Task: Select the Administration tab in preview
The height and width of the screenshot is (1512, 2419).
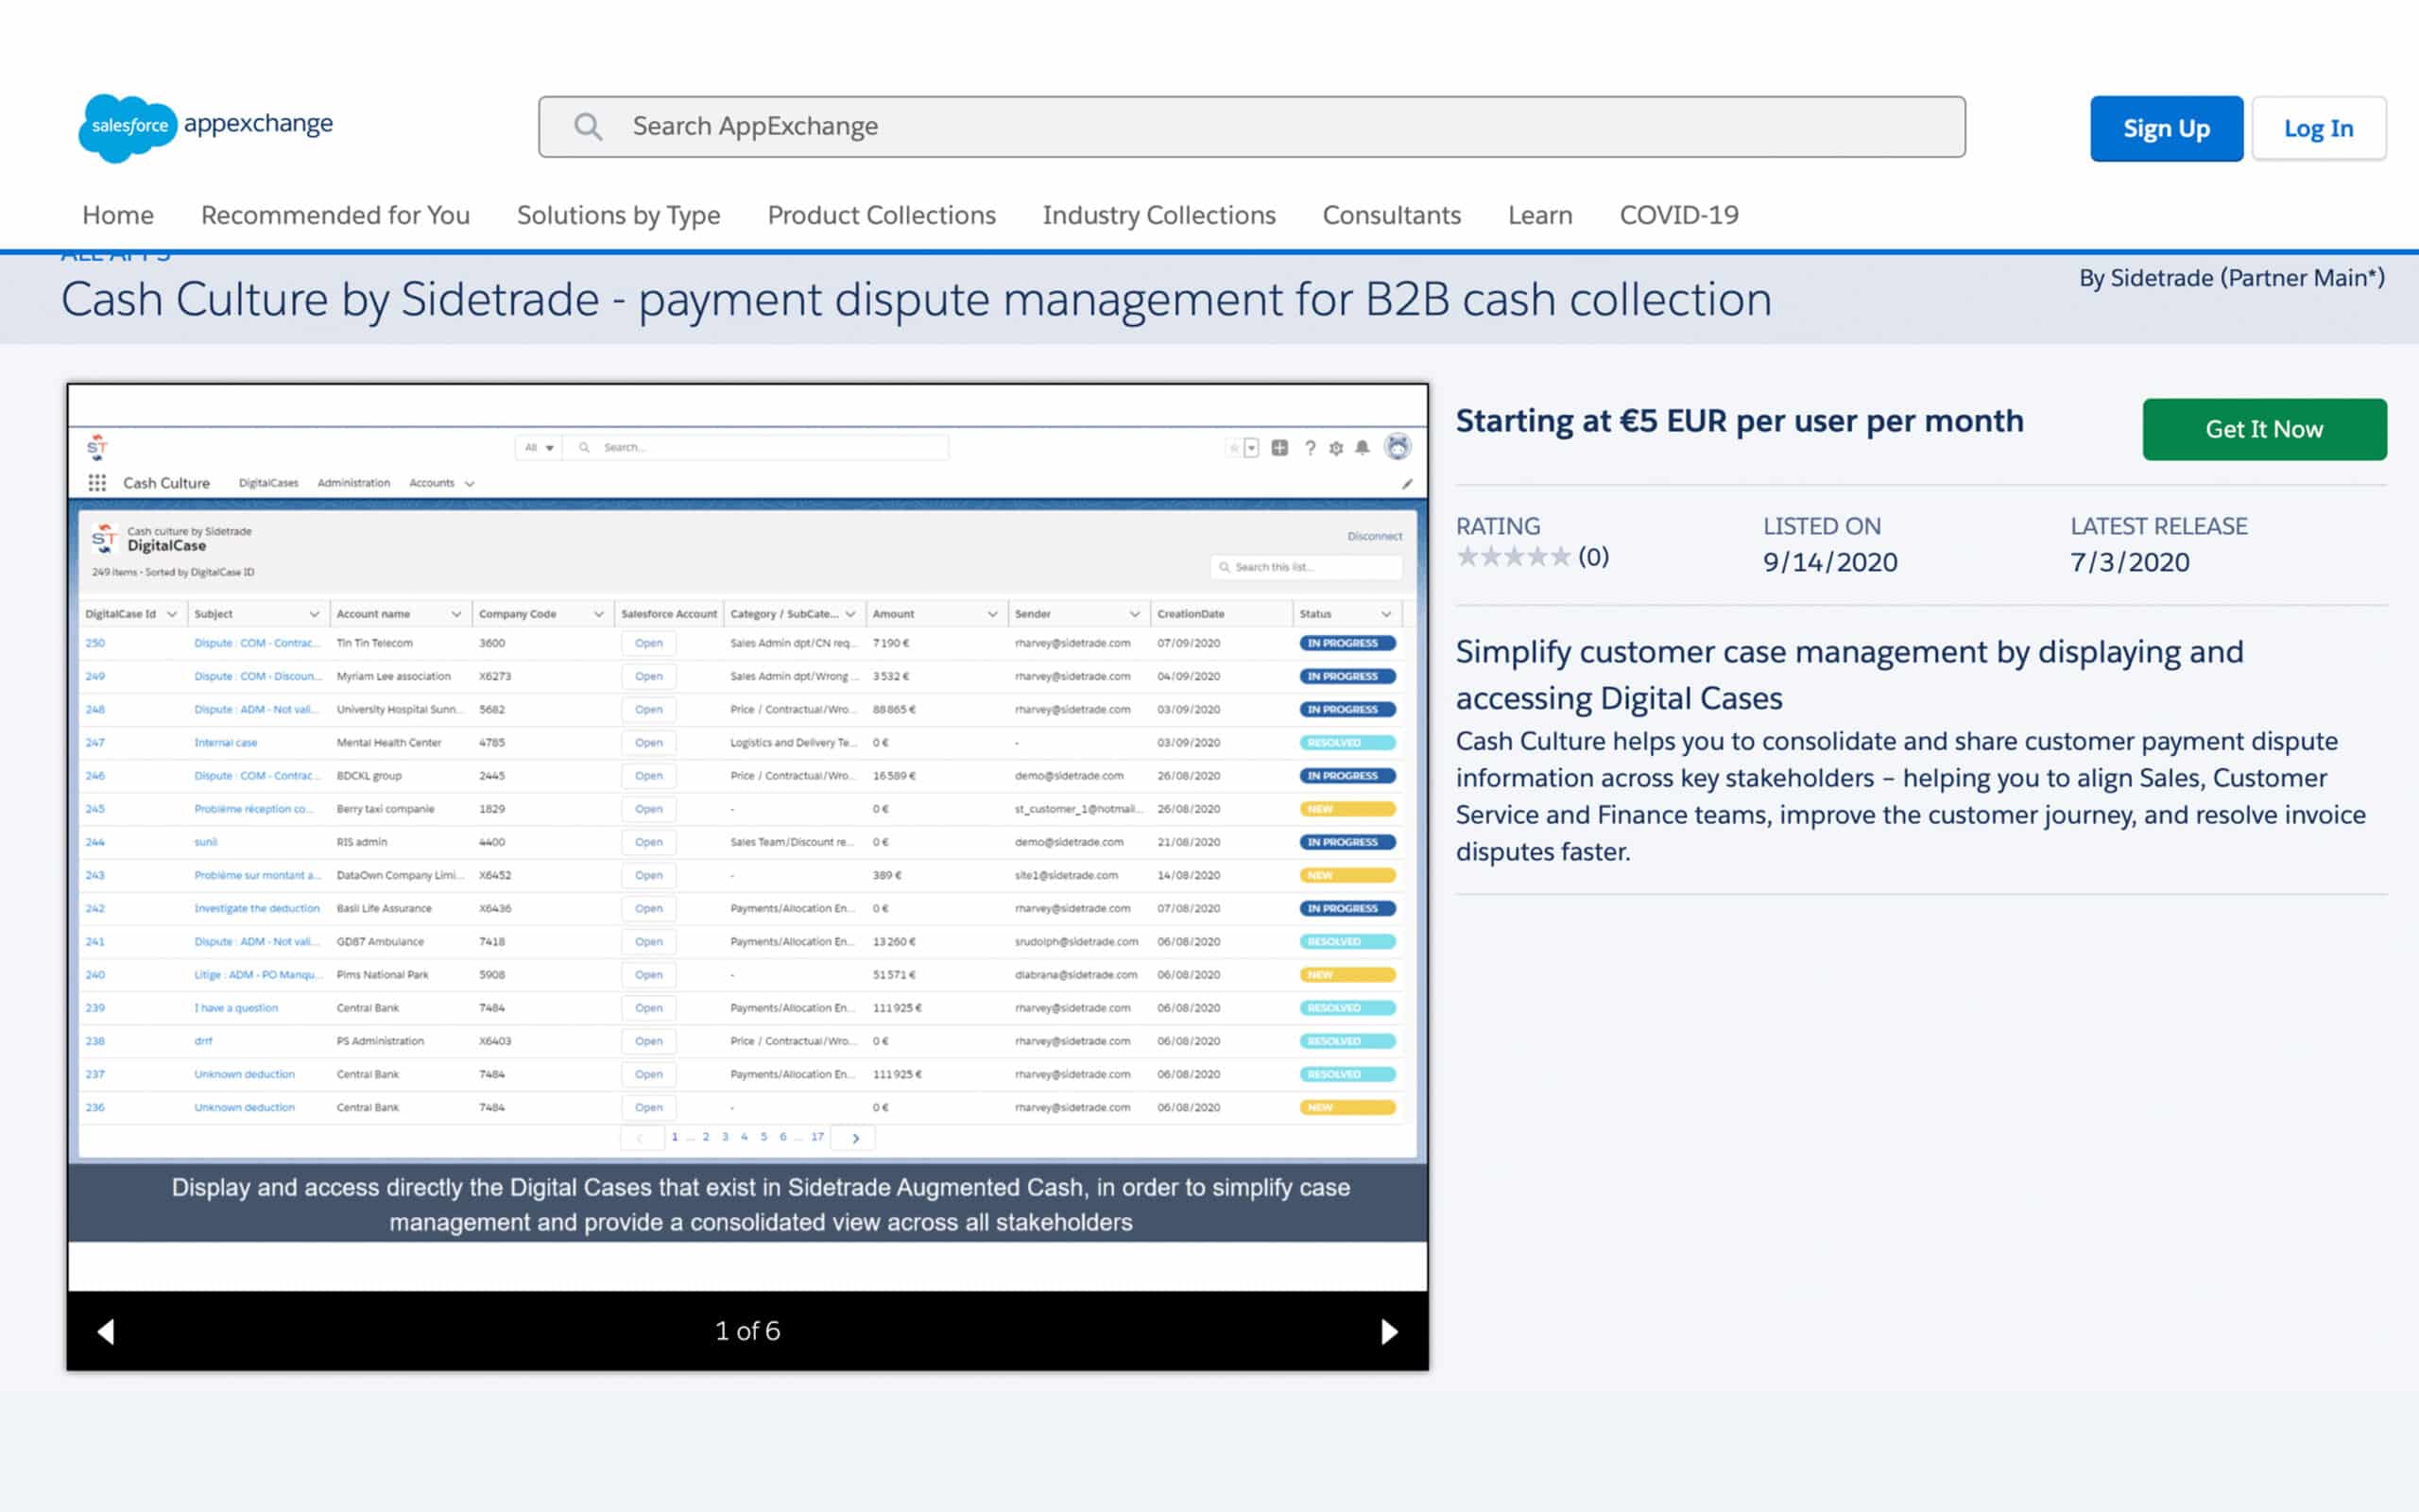Action: [x=353, y=483]
